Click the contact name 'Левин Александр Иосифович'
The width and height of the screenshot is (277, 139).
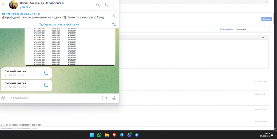(x=40, y=3)
